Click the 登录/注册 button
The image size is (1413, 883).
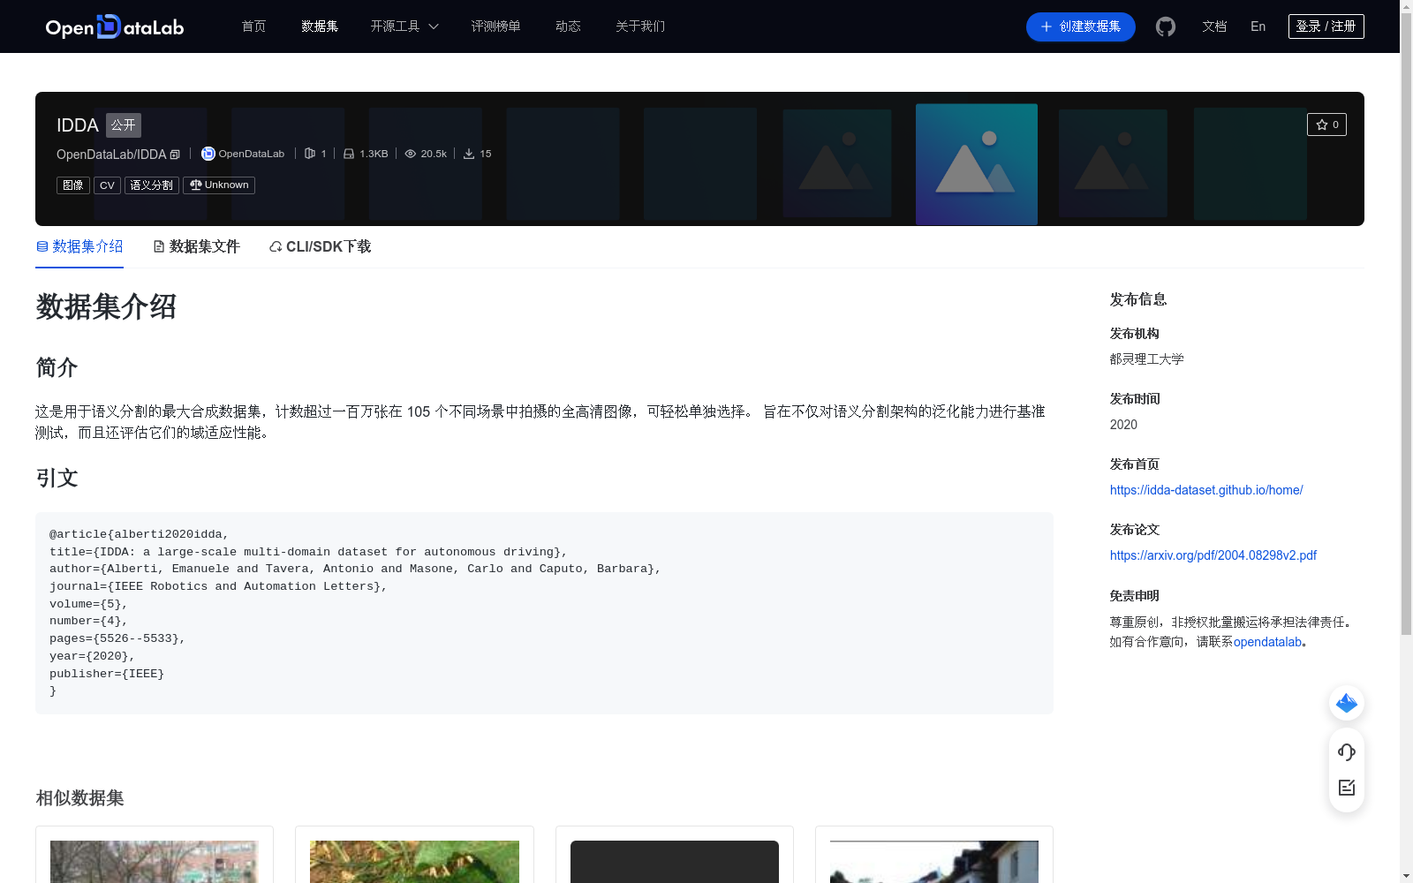[x=1325, y=26]
